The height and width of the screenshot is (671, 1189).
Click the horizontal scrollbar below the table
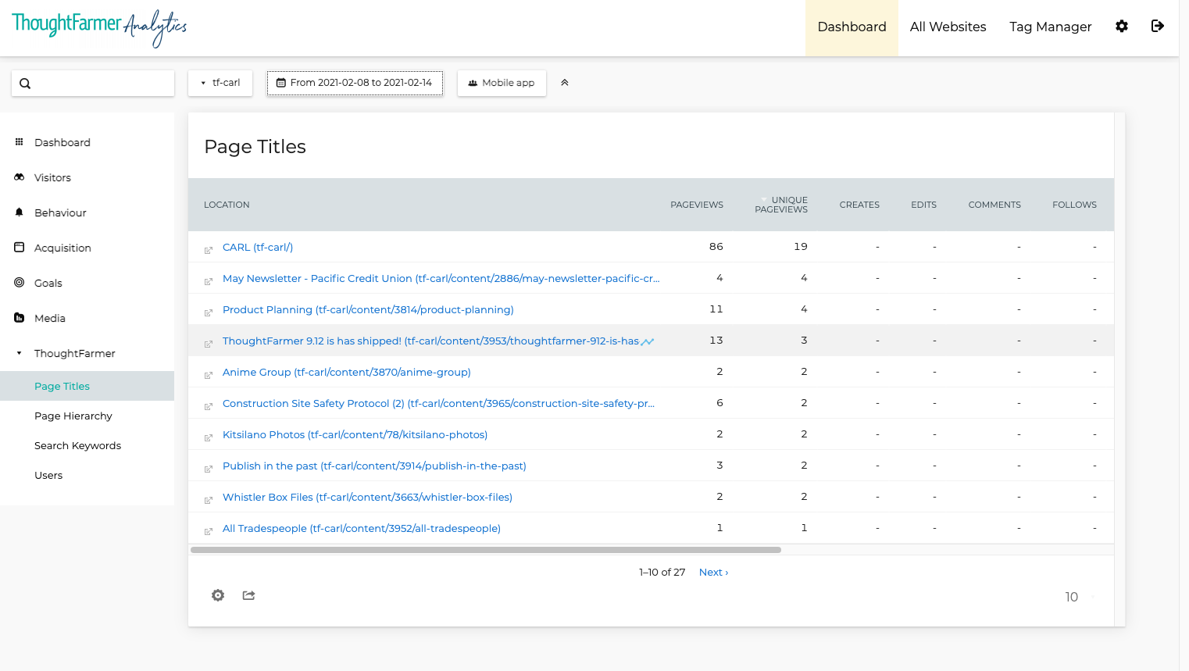click(x=485, y=550)
